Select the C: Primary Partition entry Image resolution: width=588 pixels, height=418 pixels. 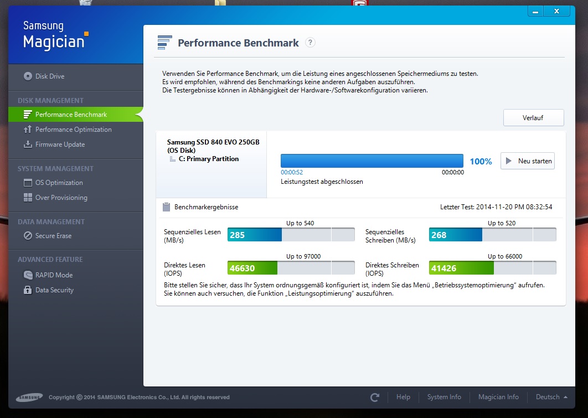click(209, 159)
